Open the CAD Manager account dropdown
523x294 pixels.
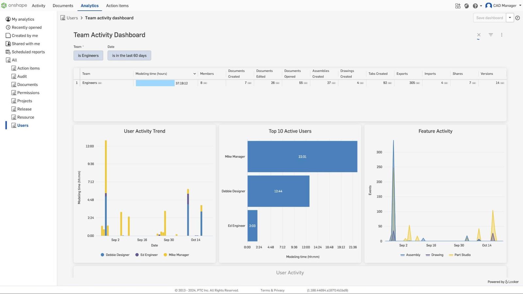tap(503, 6)
